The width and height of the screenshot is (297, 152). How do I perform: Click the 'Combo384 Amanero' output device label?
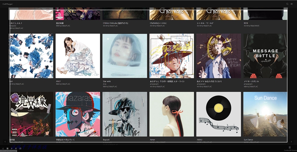click(290, 150)
